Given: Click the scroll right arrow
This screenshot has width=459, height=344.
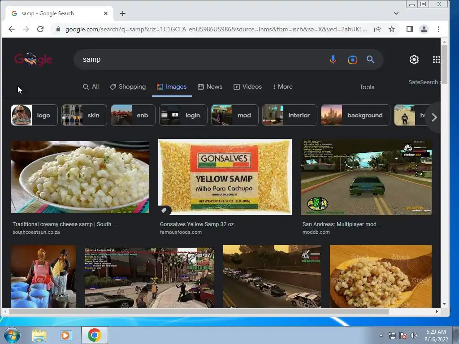Looking at the screenshot, I should point(437,312).
